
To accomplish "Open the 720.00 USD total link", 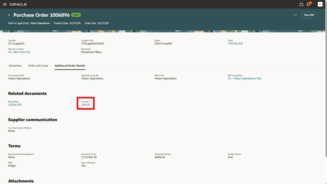I will click(x=235, y=44).
